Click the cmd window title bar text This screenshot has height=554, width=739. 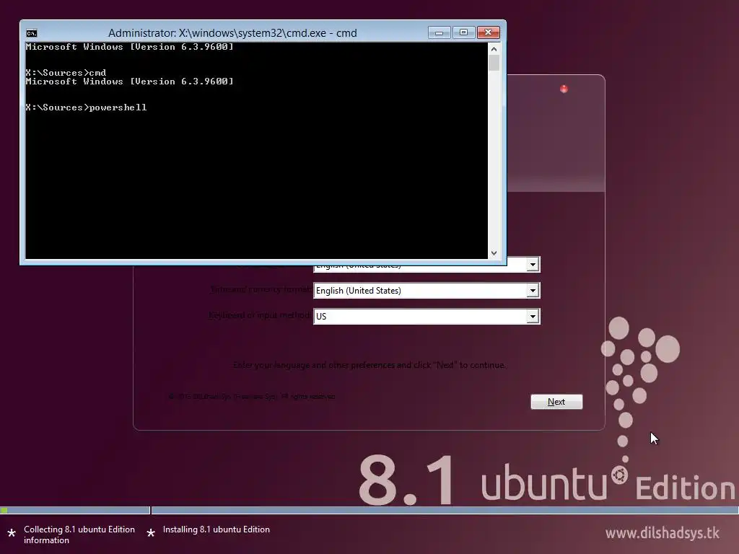(232, 33)
